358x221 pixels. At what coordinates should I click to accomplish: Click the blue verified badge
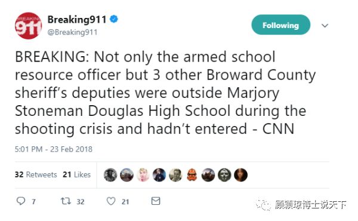coord(114,19)
